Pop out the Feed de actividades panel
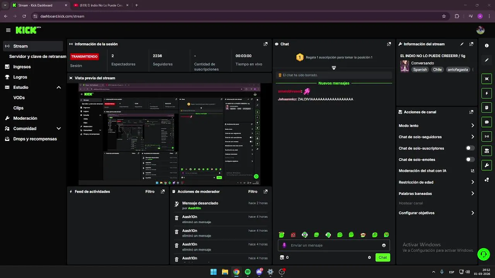Screen dimensions: 495x278 coord(162,192)
